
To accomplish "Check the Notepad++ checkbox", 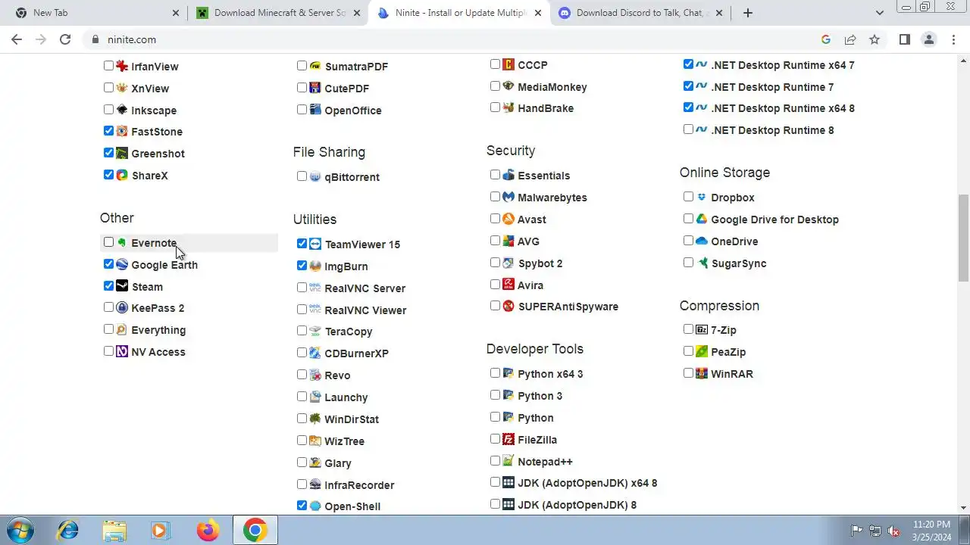I will click(495, 460).
